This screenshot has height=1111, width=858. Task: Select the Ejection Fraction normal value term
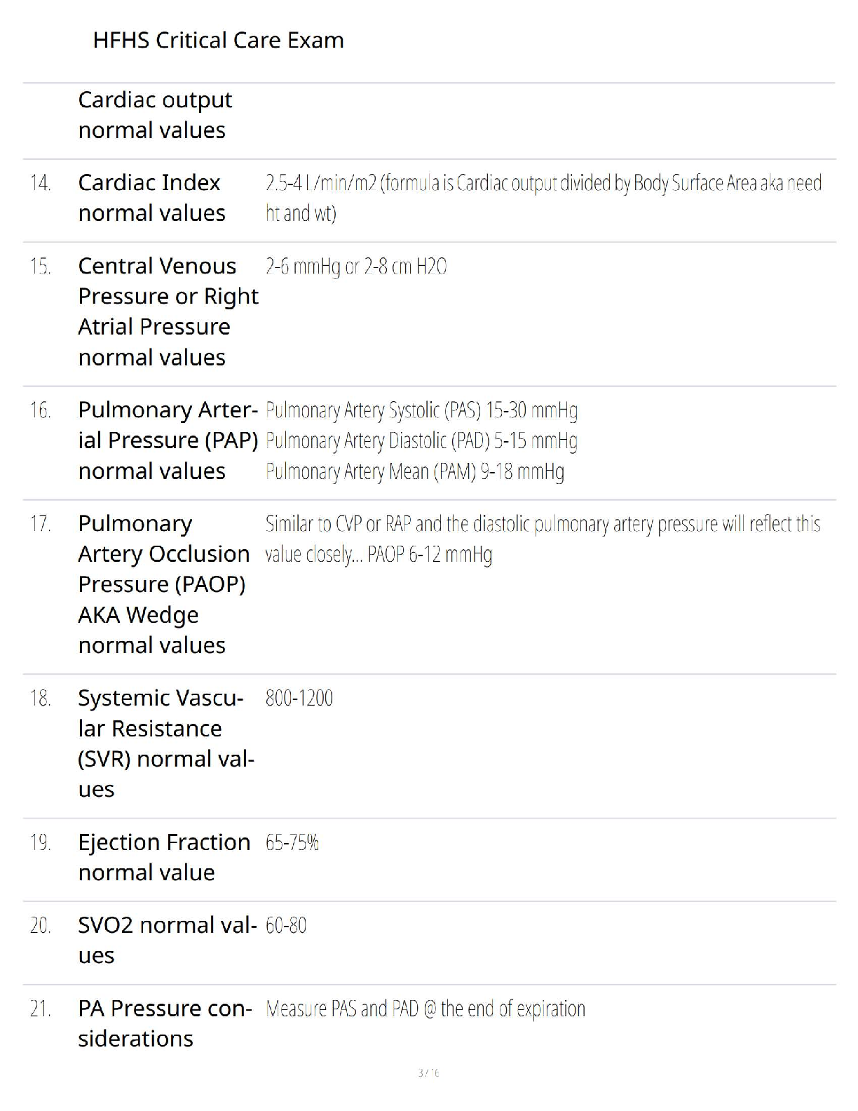pos(164,857)
